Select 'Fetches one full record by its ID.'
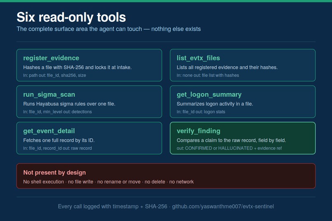332x221 pixels. 59,140
